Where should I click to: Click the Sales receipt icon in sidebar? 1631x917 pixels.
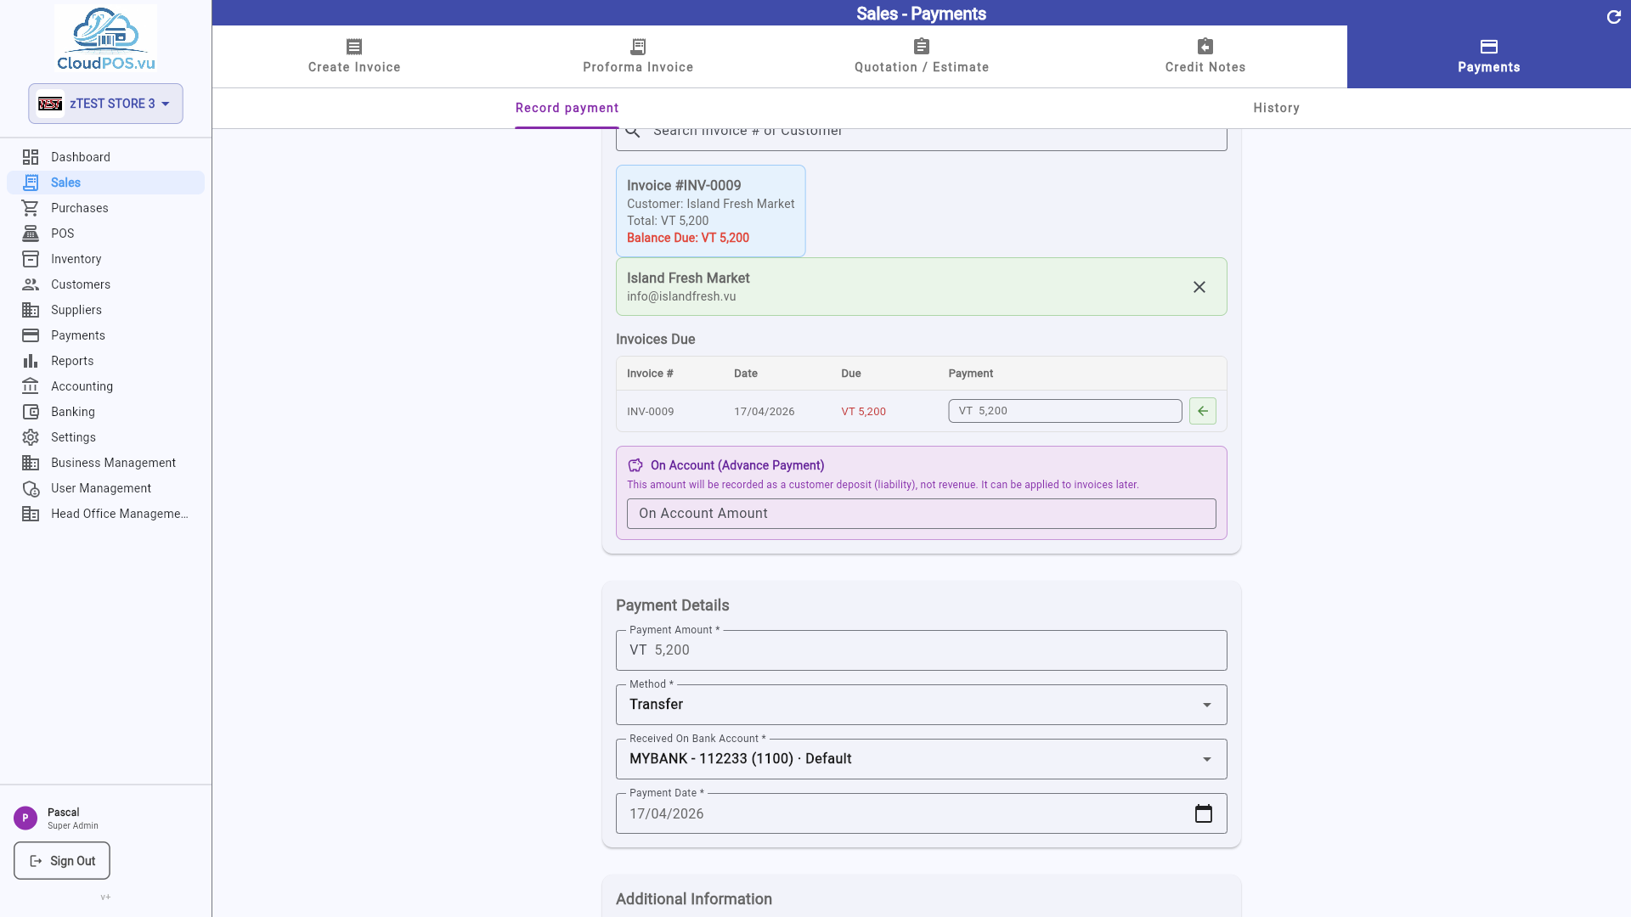pyautogui.click(x=31, y=183)
